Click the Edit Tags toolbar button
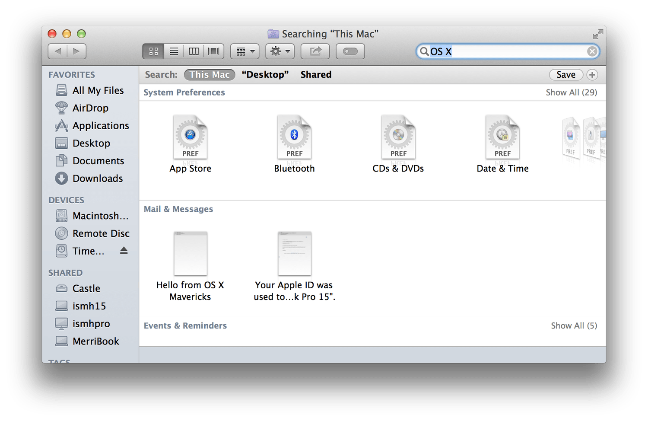The image size is (648, 421). 350,51
